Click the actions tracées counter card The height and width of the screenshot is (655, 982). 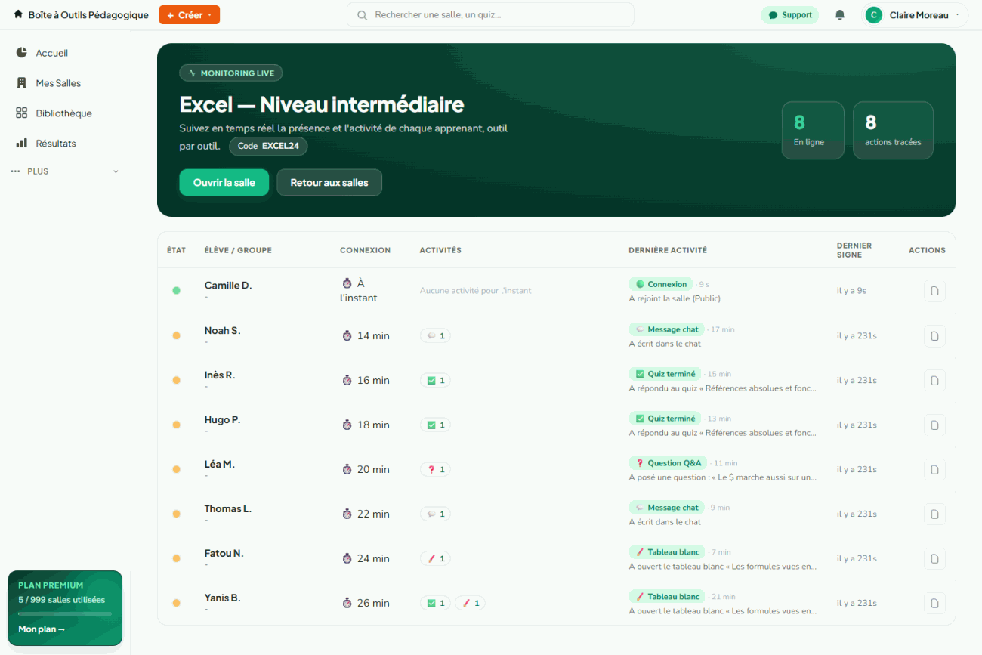[x=893, y=131]
